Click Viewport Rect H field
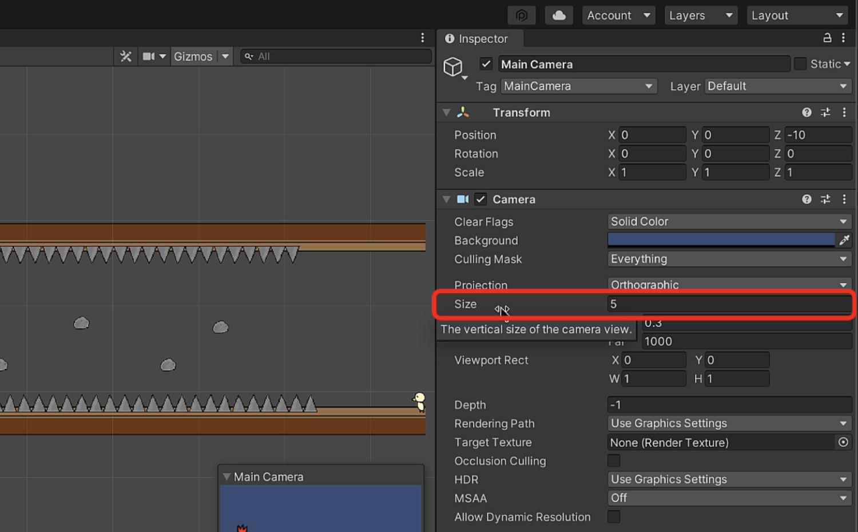 click(x=737, y=378)
